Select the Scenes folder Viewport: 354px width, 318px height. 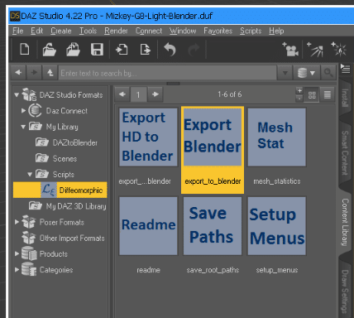coord(56,158)
